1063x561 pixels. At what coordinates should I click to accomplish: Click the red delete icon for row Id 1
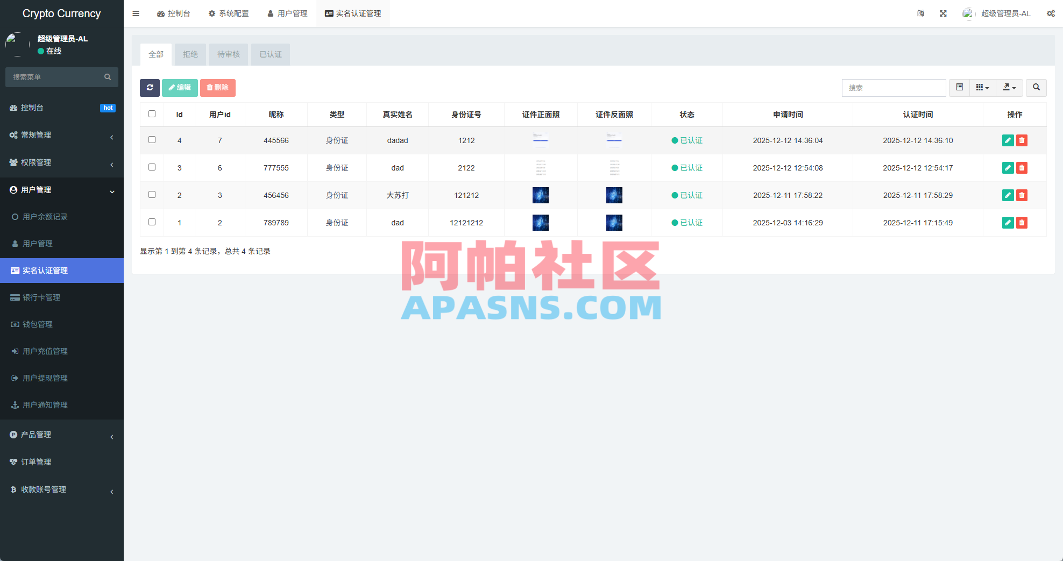(x=1022, y=223)
